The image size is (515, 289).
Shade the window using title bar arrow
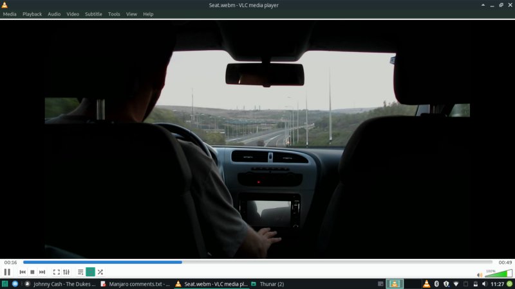pyautogui.click(x=483, y=5)
